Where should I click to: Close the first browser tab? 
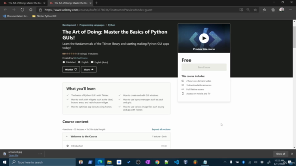(x=44, y=3)
